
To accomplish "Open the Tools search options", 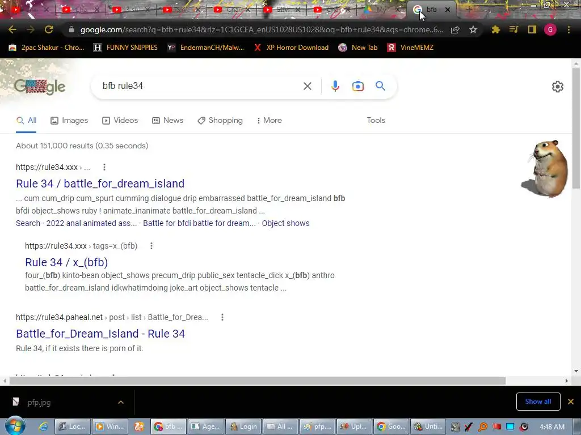I will click(376, 120).
